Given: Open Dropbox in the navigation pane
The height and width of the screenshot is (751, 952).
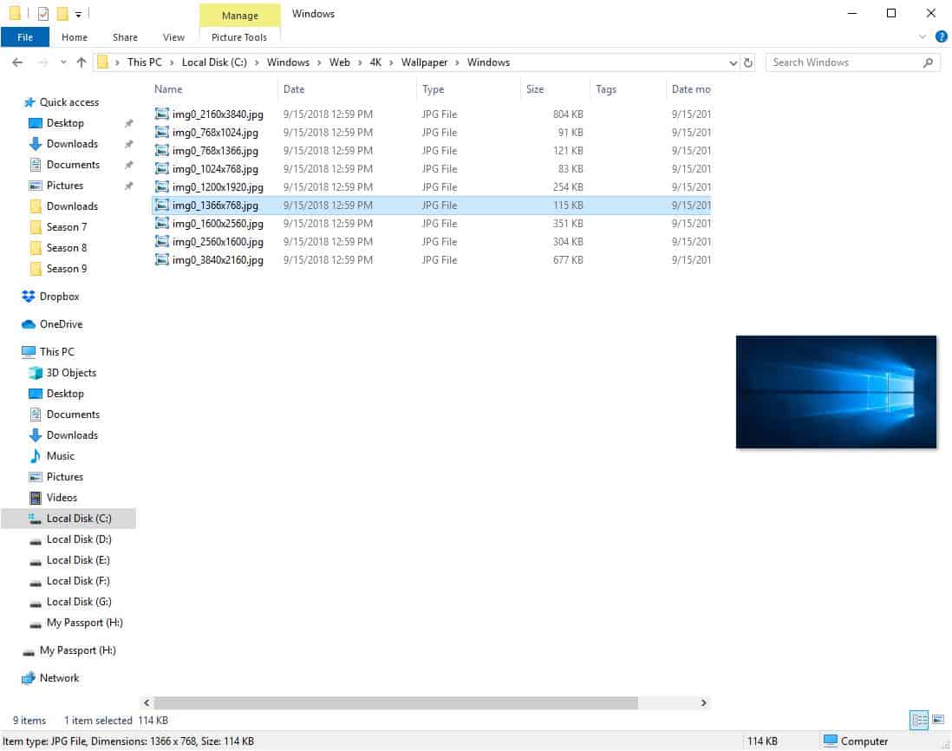Looking at the screenshot, I should tap(59, 297).
